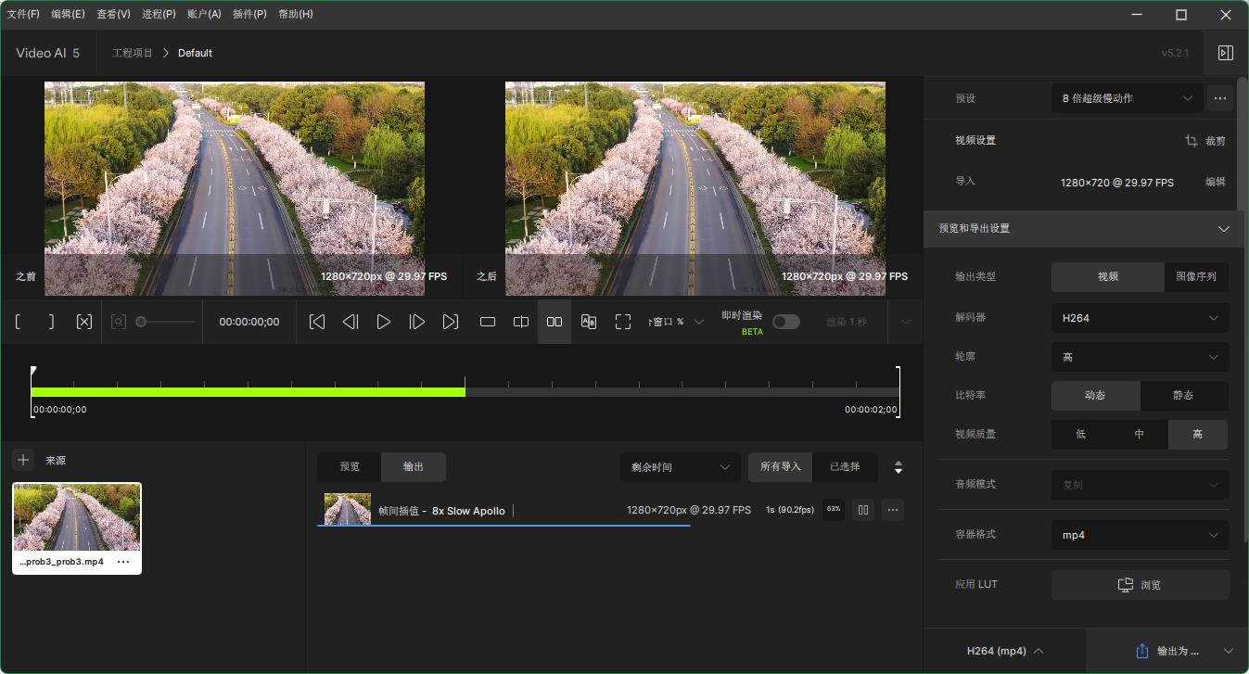The height and width of the screenshot is (674, 1249).
Task: Open the H264 codec dropdown
Action: coord(1141,318)
